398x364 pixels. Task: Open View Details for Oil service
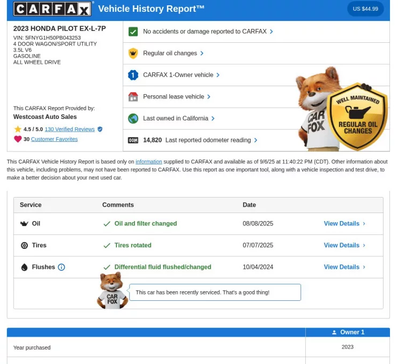click(x=344, y=224)
